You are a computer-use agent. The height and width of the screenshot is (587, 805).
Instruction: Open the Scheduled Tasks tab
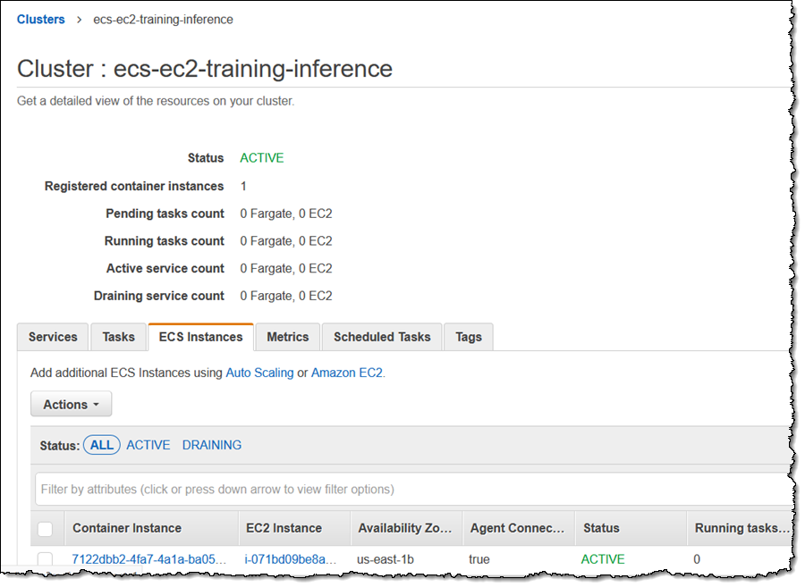point(382,337)
